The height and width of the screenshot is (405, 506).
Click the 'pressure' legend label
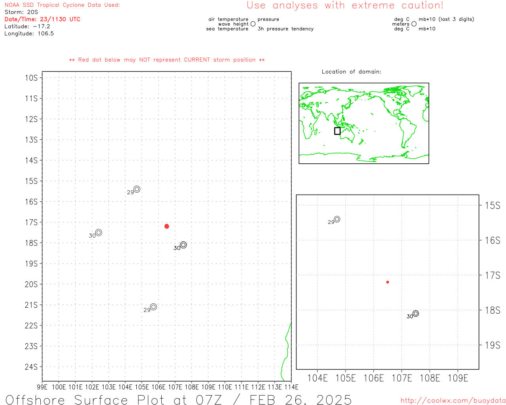tap(268, 19)
